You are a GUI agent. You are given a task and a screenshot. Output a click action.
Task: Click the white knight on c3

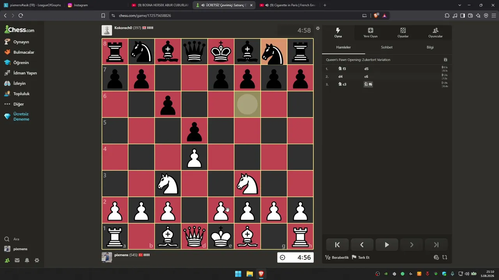tap(168, 184)
